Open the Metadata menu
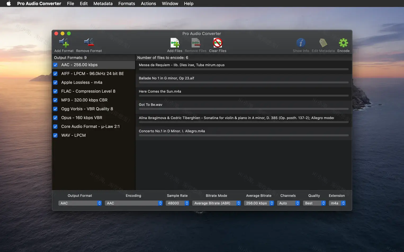 [103, 3]
